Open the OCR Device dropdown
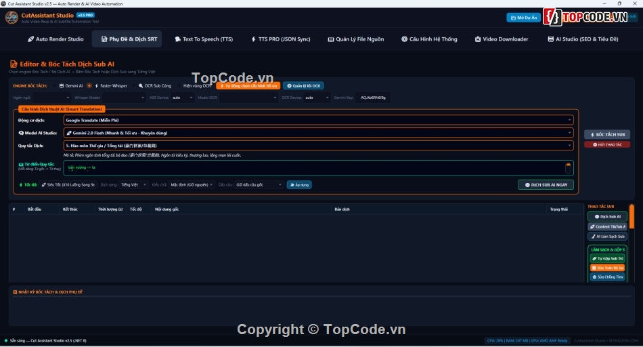Viewport: 643px width, 347px height. click(317, 98)
